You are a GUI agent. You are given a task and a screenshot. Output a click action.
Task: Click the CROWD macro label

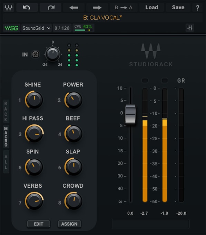[73, 186]
